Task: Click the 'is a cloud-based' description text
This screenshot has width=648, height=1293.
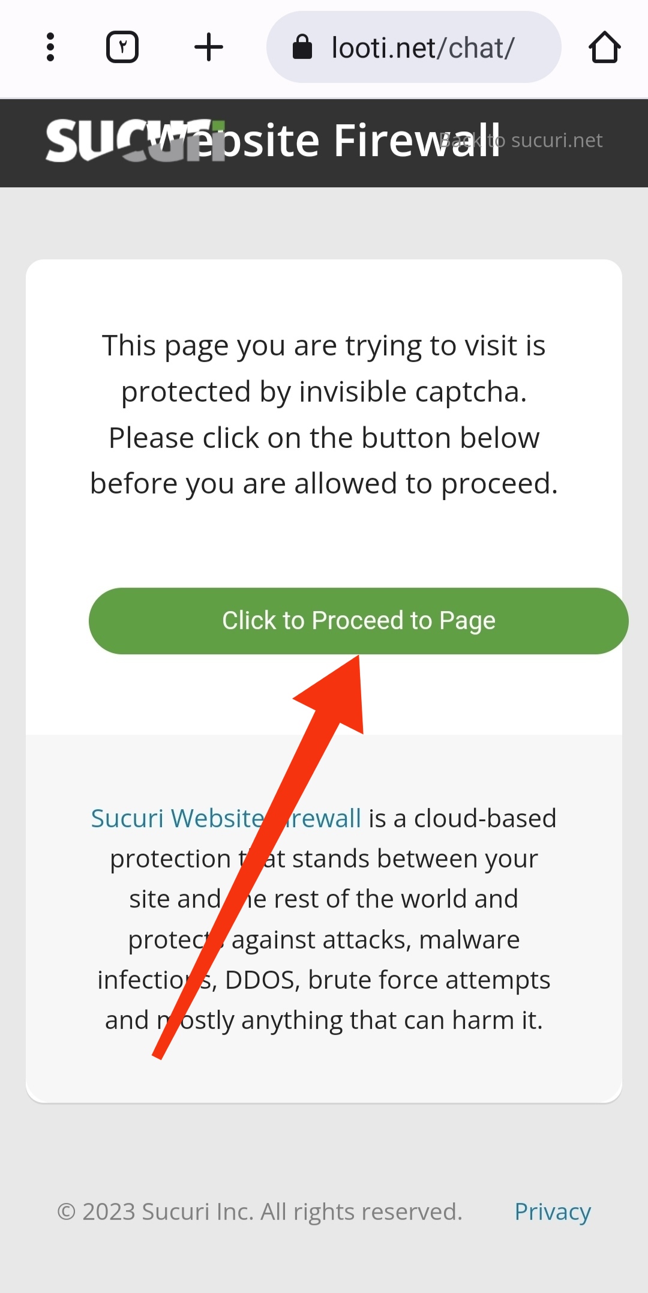Action: coord(463,818)
